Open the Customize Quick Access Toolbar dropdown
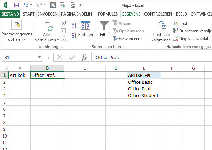The height and width of the screenshot is (150, 212). click(80, 5)
